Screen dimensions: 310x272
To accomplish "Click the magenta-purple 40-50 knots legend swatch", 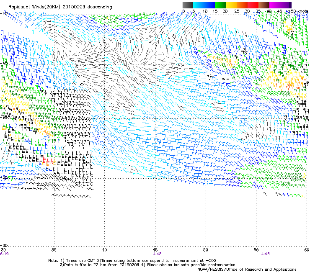I will 280,5.
